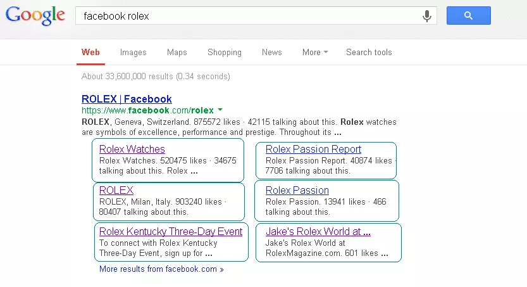Click snippet 'To connect with Rolex Kentucky'
527x287 pixels.
(x=158, y=243)
